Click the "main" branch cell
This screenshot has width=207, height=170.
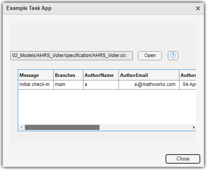68,85
